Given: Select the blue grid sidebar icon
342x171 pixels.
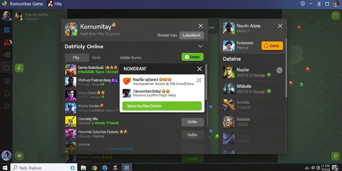Looking at the screenshot, I should (x=7, y=30).
